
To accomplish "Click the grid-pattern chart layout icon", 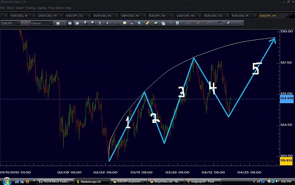I will pos(77,23).
